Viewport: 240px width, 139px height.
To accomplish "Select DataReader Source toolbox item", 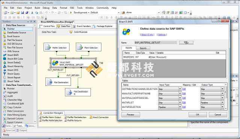I will [x=17, y=33].
